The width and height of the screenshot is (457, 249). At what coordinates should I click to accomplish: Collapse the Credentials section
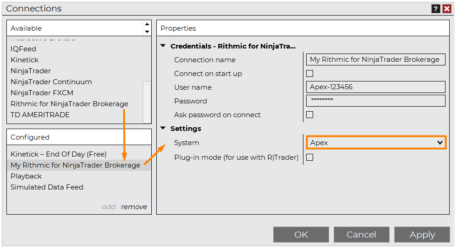click(x=163, y=46)
